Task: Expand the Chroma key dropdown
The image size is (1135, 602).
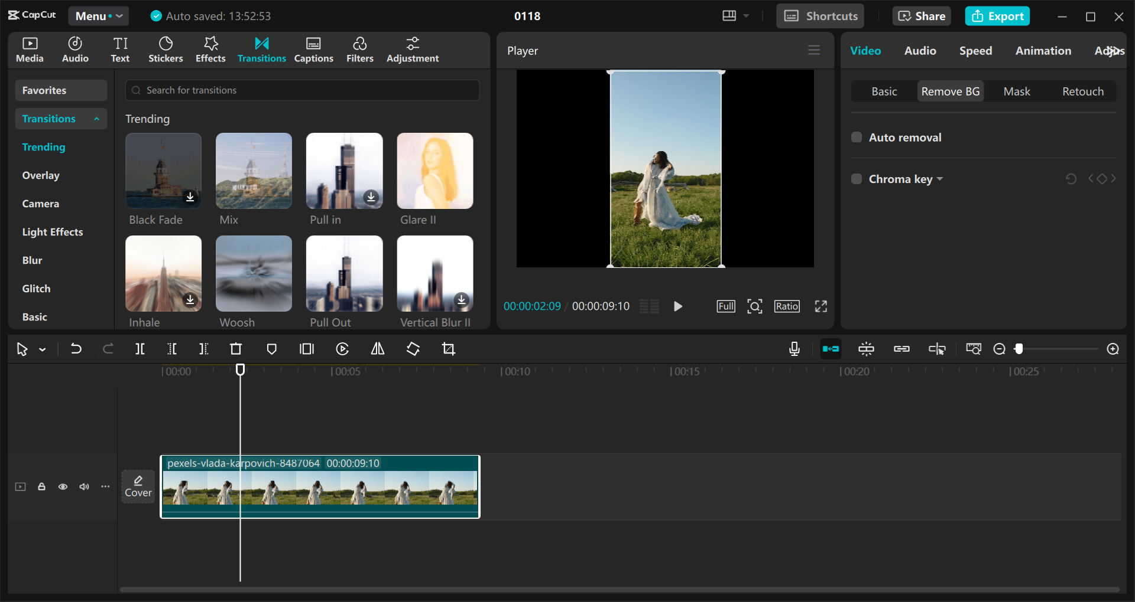Action: coord(940,179)
